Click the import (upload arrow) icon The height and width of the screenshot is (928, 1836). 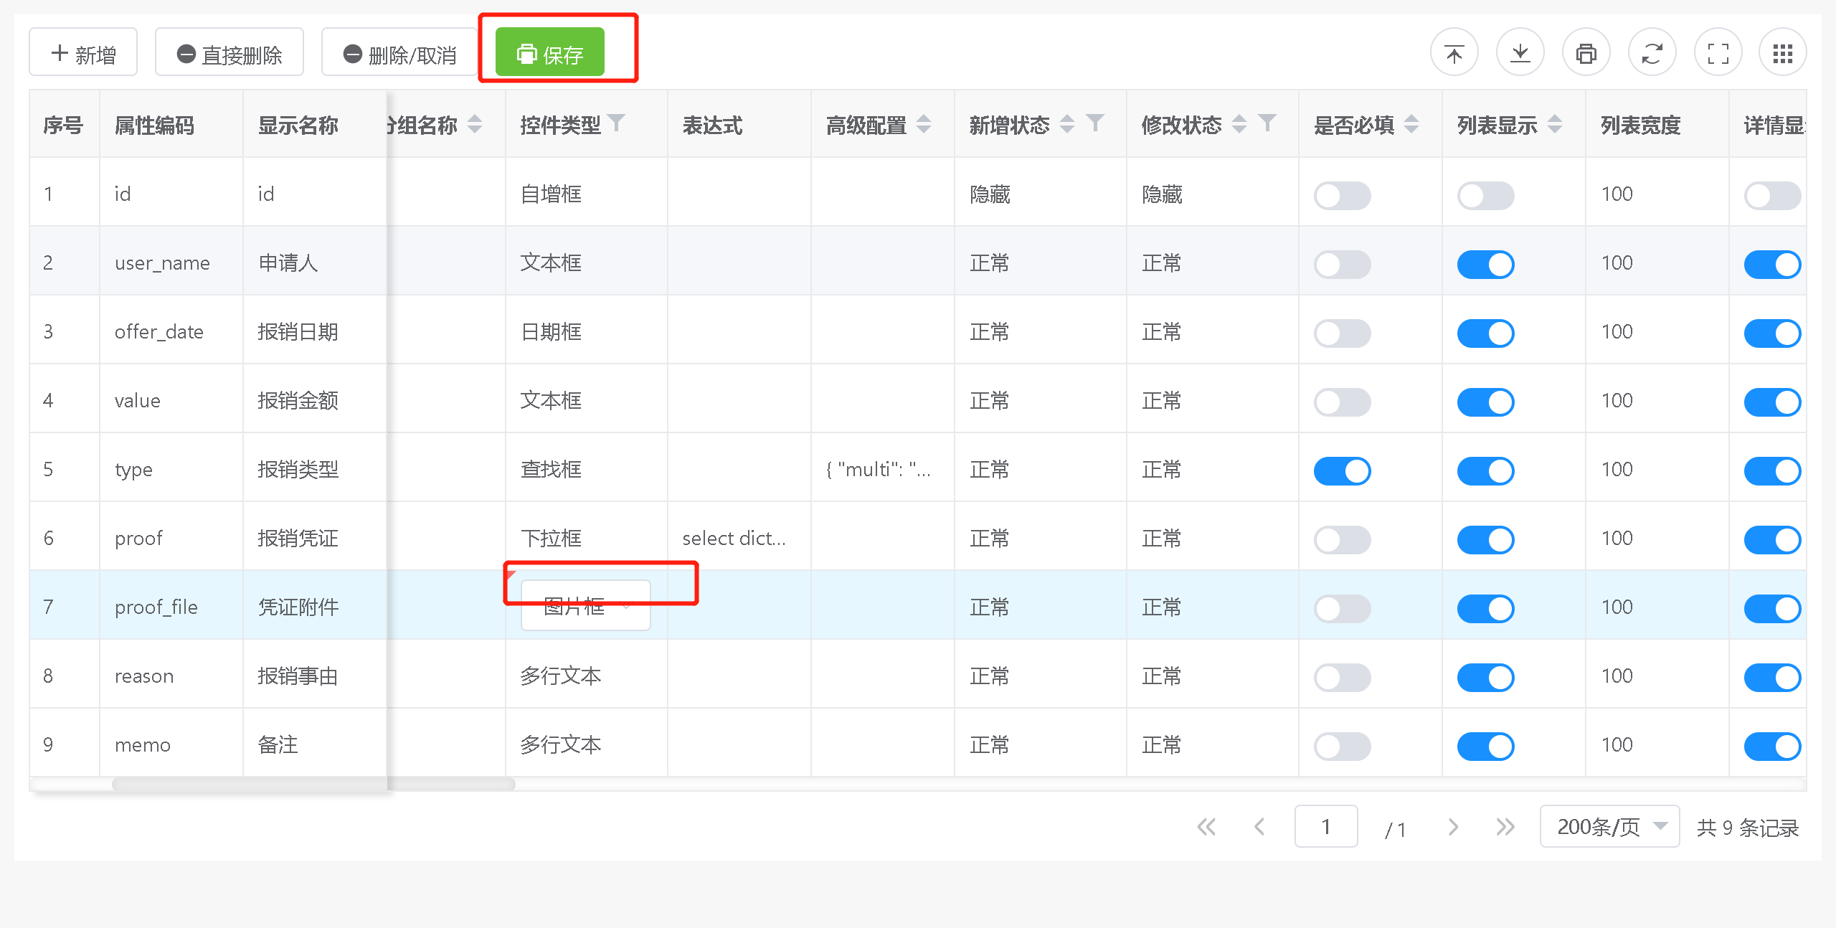click(1454, 53)
